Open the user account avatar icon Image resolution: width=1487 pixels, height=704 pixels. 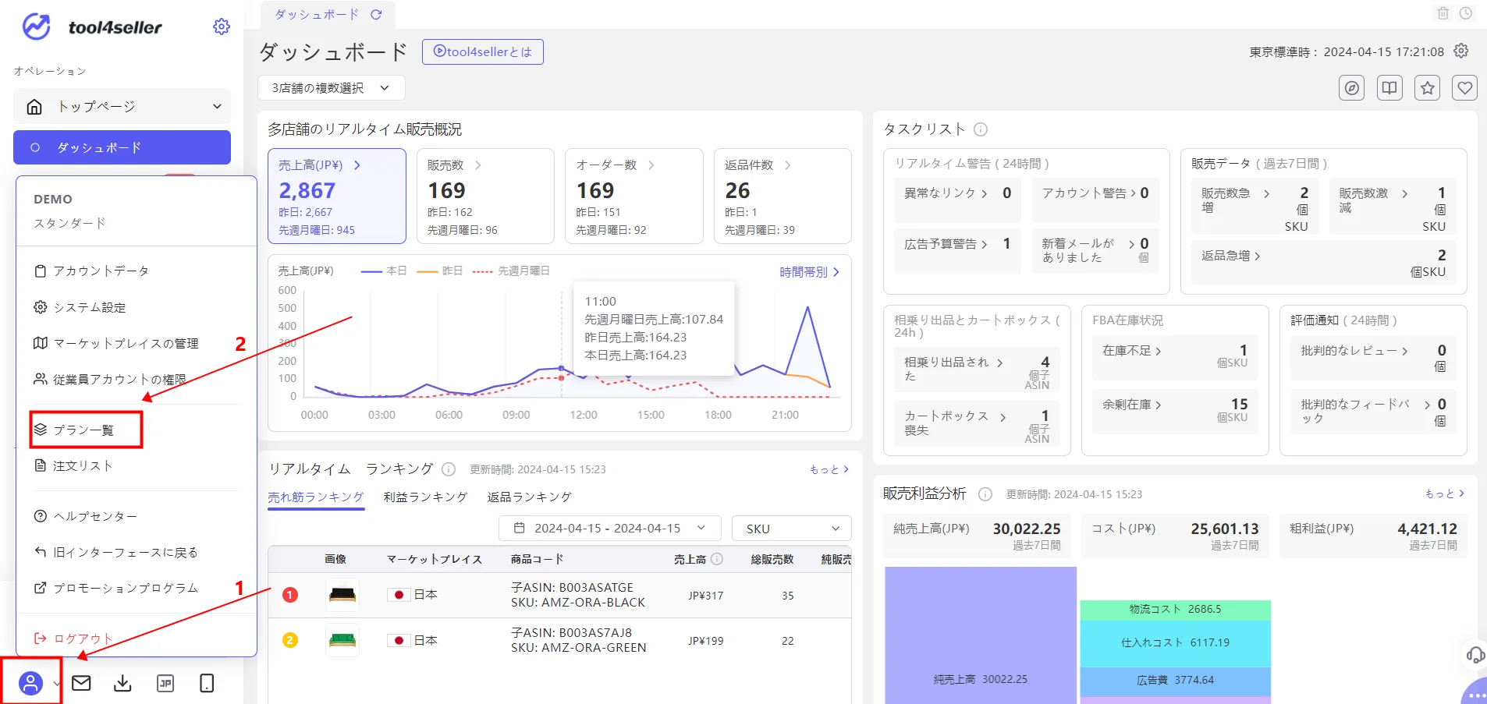[x=30, y=683]
